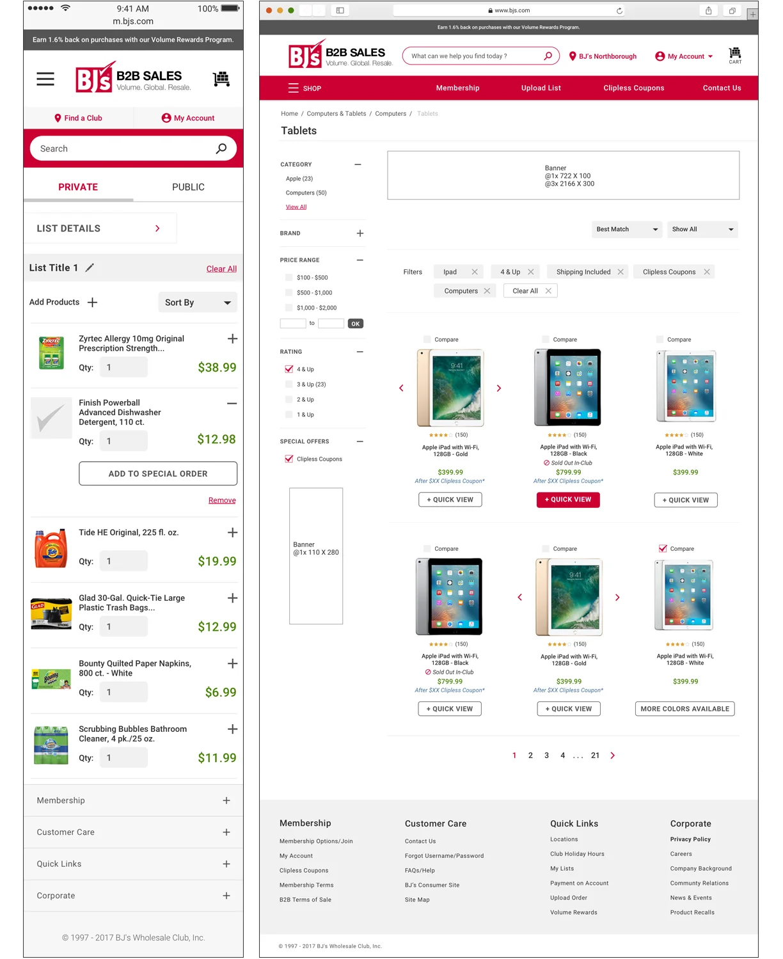Open the mobile shopping cart icon
Image resolution: width=783 pixels, height=959 pixels.
coord(221,79)
